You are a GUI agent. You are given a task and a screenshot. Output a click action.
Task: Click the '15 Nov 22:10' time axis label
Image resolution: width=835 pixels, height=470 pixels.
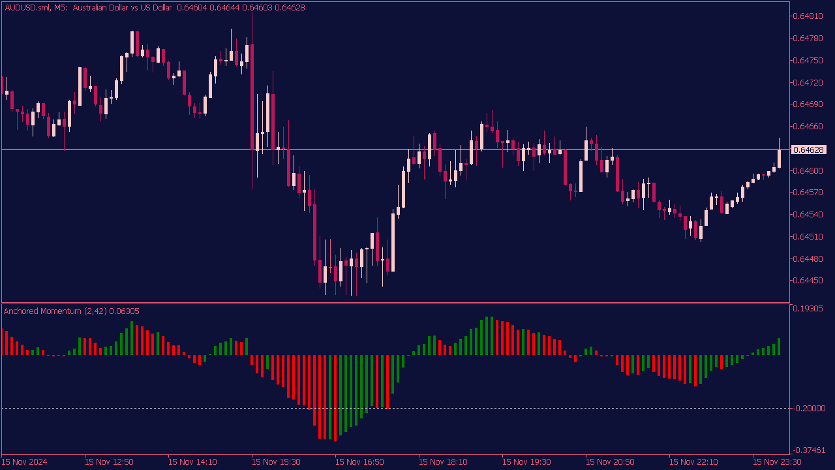click(693, 462)
